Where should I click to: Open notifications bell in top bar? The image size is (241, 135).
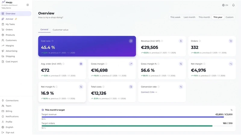tap(233, 5)
